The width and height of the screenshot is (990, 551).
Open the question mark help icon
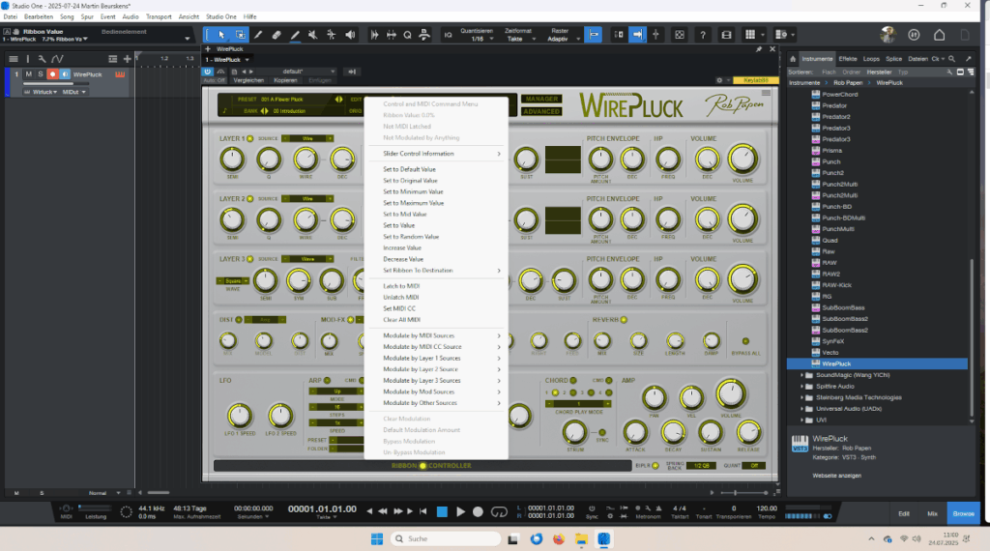pos(702,36)
